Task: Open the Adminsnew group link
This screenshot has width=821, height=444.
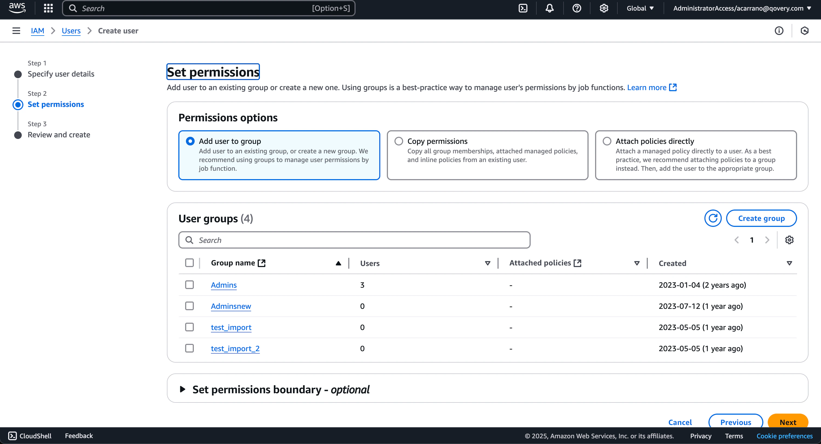Action: click(x=231, y=306)
